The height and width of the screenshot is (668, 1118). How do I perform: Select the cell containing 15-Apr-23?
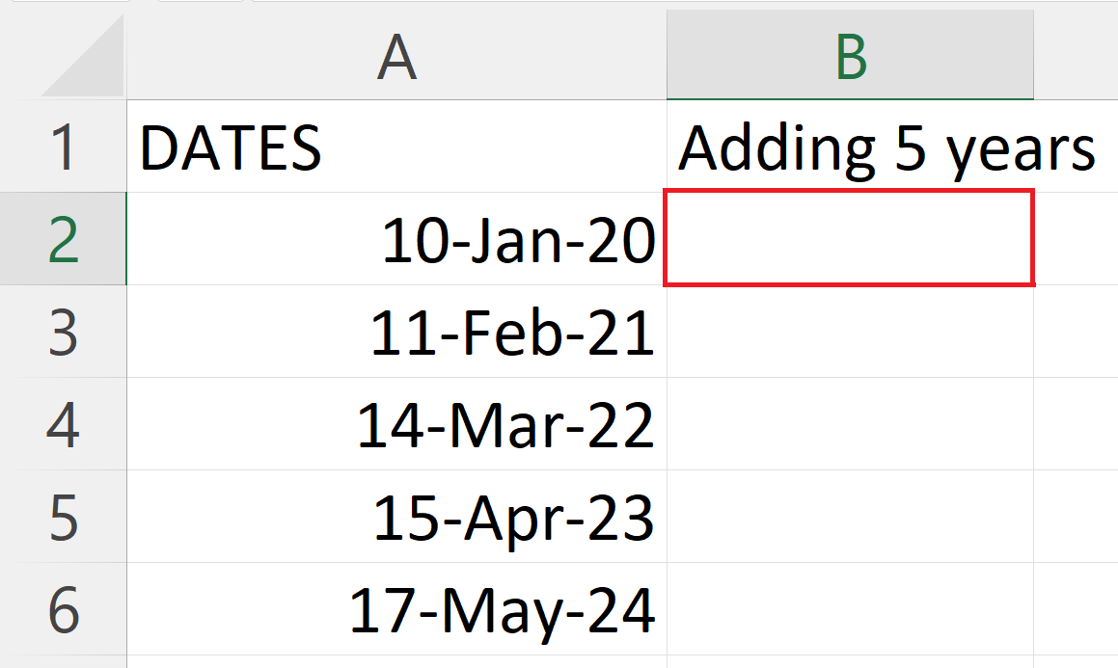point(395,519)
